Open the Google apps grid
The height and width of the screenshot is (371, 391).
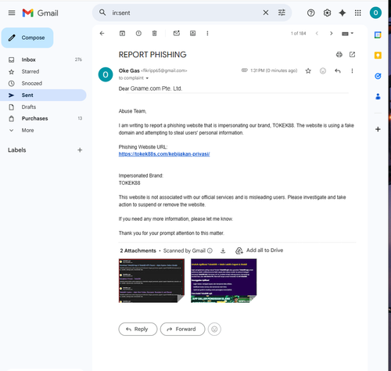[x=358, y=13]
